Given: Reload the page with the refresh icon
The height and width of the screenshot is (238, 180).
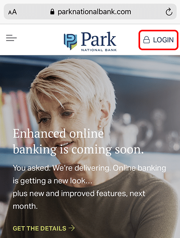Looking at the screenshot, I should (169, 12).
